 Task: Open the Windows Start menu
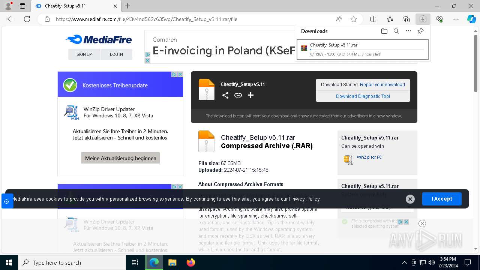9,262
